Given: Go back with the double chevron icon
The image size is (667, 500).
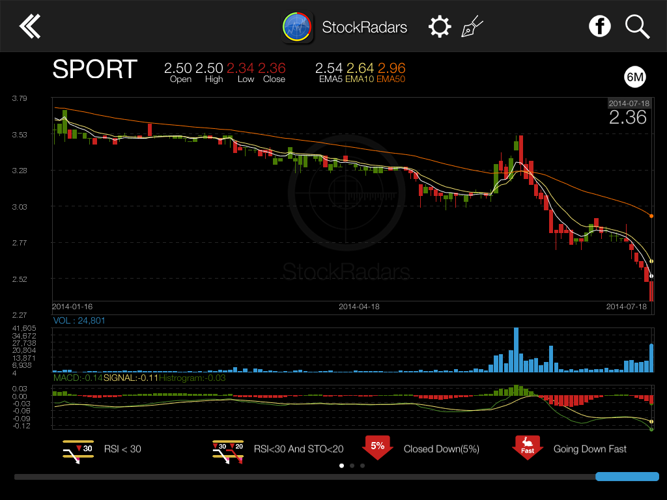Looking at the screenshot, I should tap(30, 26).
